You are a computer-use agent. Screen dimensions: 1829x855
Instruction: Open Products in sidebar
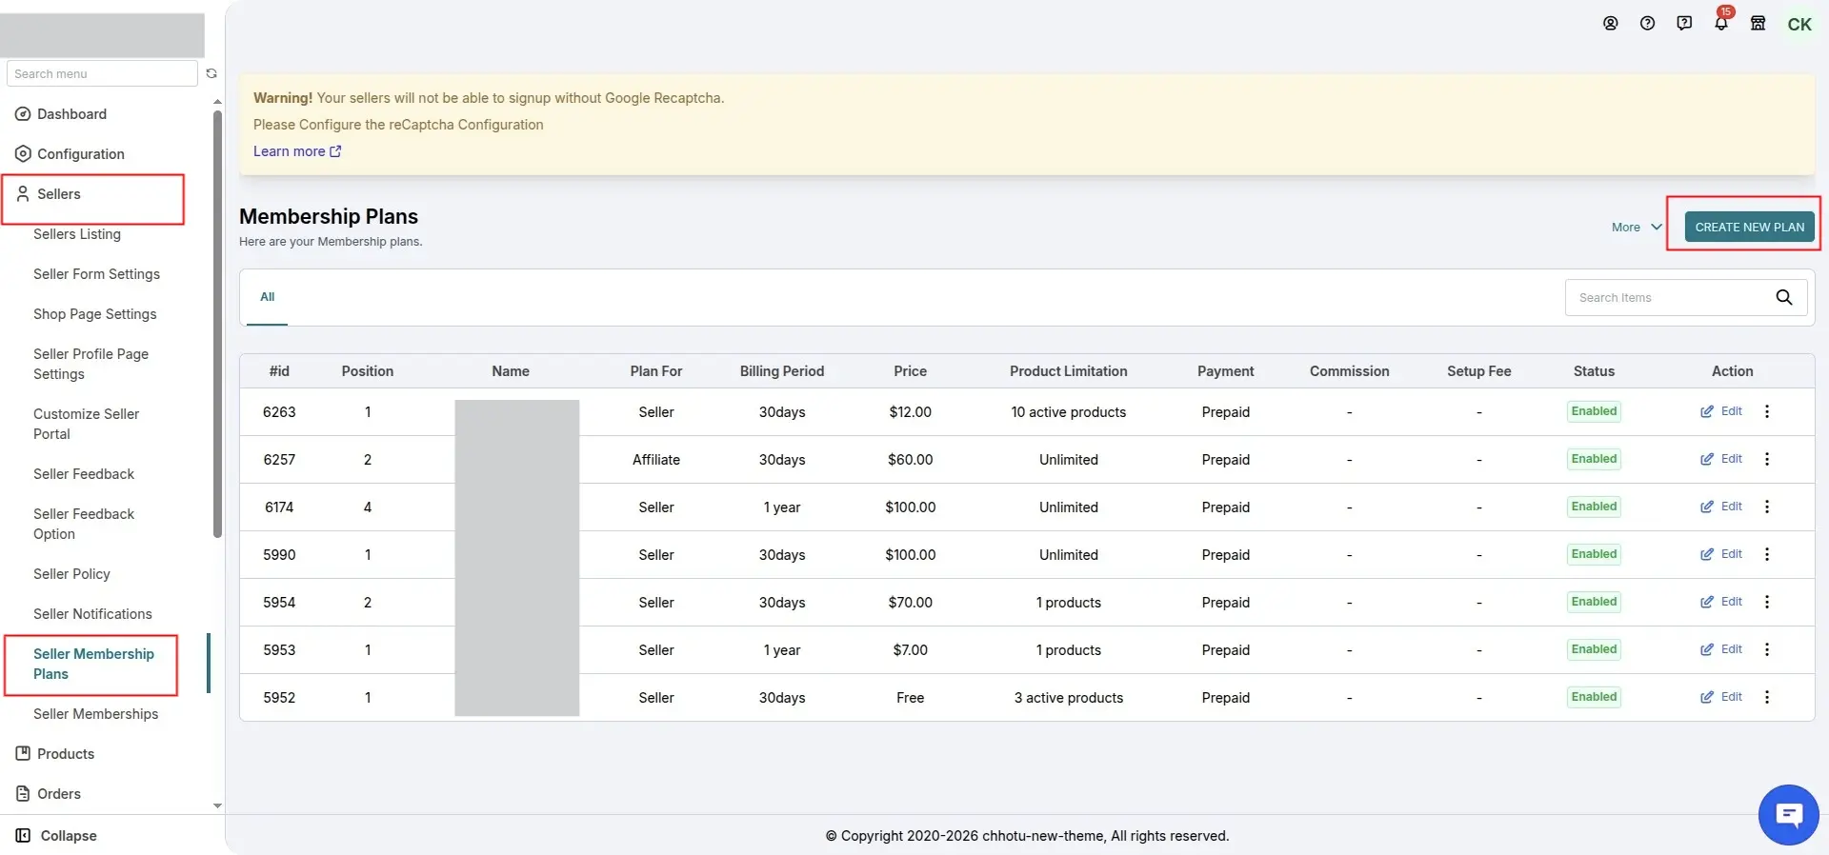point(55,754)
